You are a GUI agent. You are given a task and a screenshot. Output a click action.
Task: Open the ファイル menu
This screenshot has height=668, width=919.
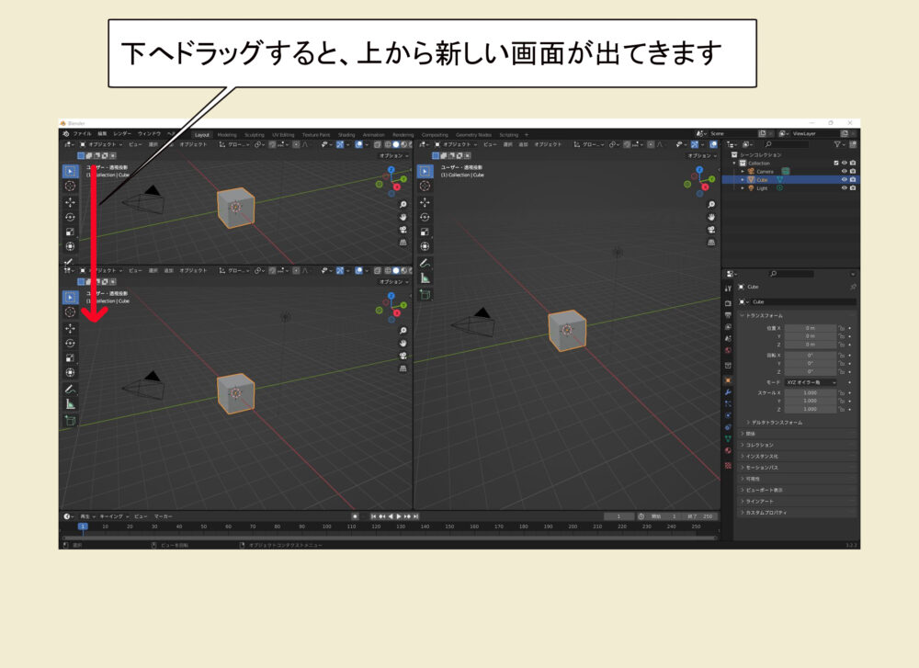(x=82, y=133)
